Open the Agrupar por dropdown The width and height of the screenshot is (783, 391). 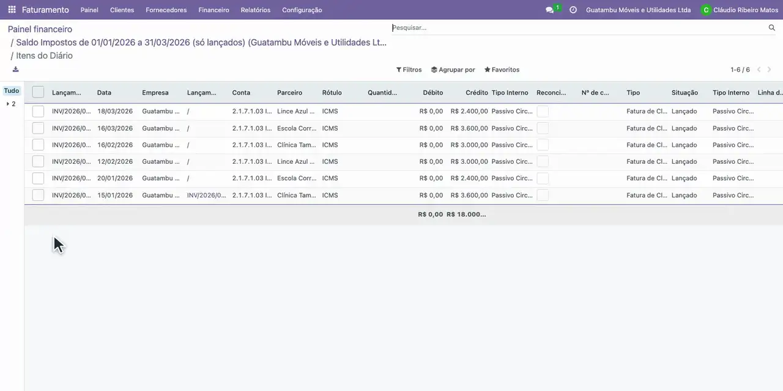[x=453, y=70]
